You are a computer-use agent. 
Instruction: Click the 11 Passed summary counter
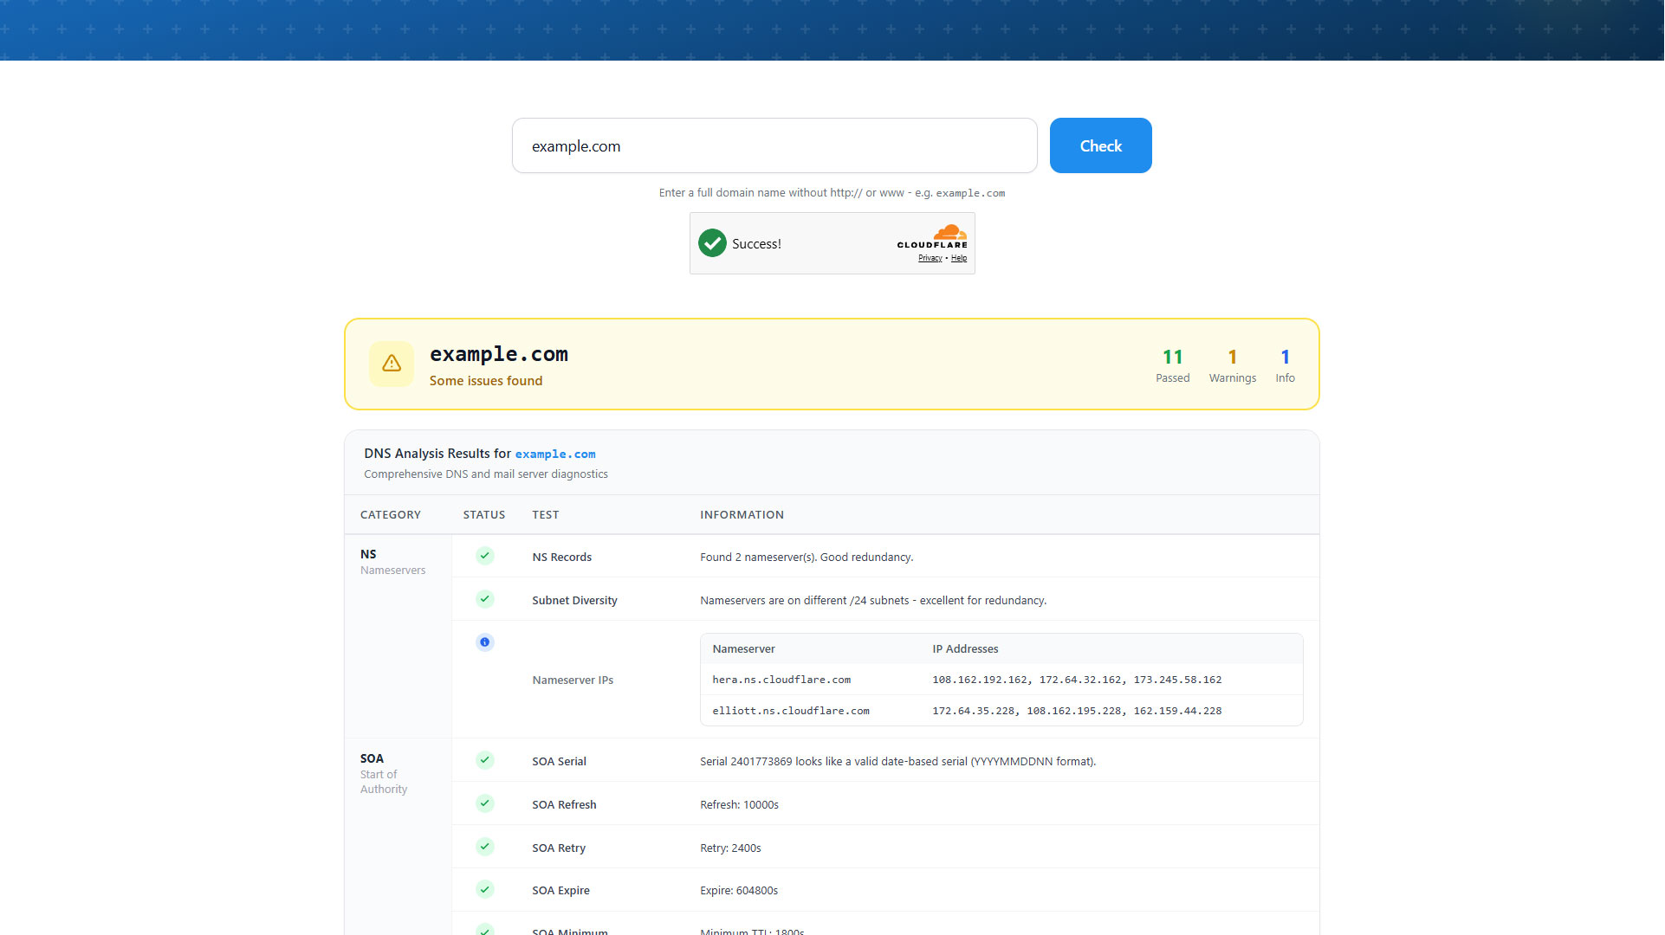coord(1173,364)
